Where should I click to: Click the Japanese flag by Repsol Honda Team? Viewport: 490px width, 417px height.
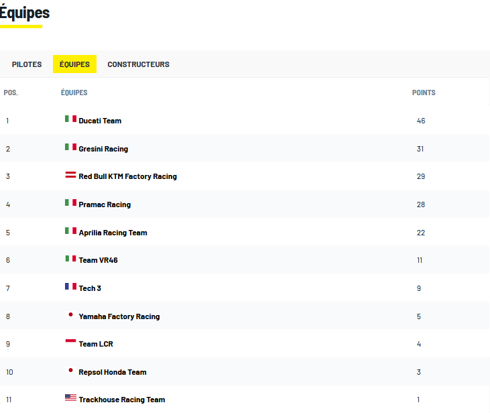click(x=70, y=370)
